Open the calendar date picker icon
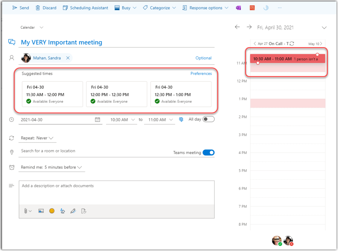 click(x=97, y=120)
